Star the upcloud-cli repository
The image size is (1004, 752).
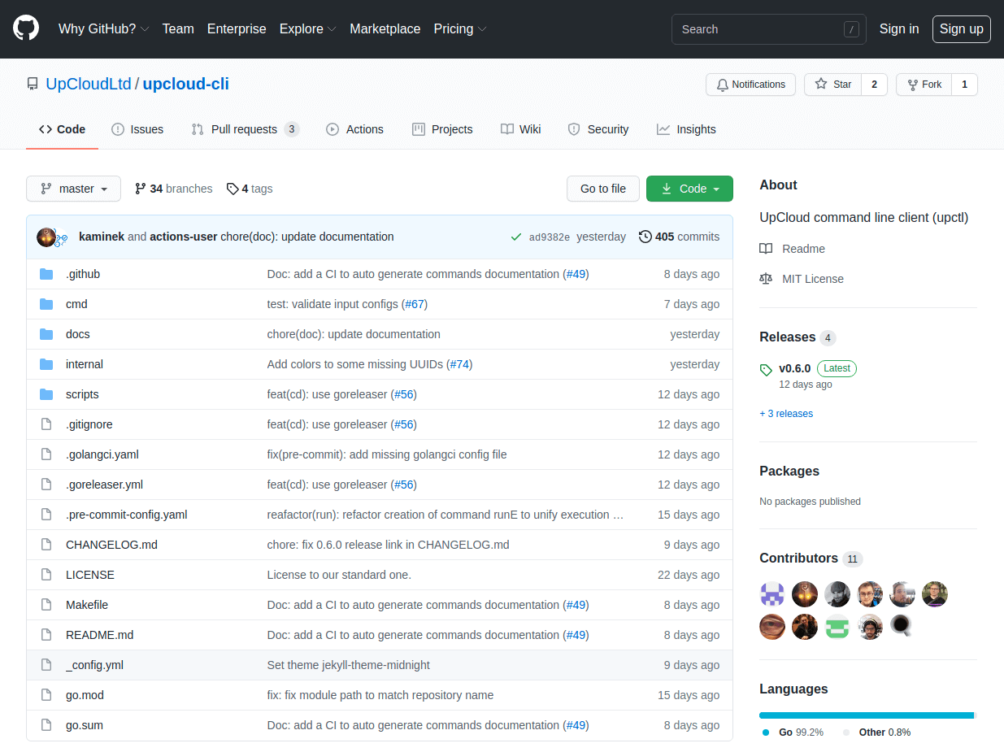pyautogui.click(x=833, y=85)
